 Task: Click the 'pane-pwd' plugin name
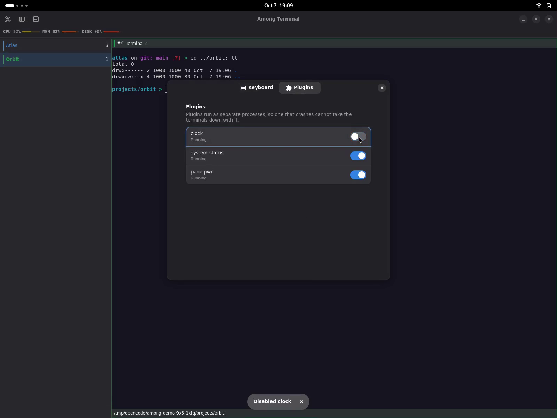[x=202, y=172]
